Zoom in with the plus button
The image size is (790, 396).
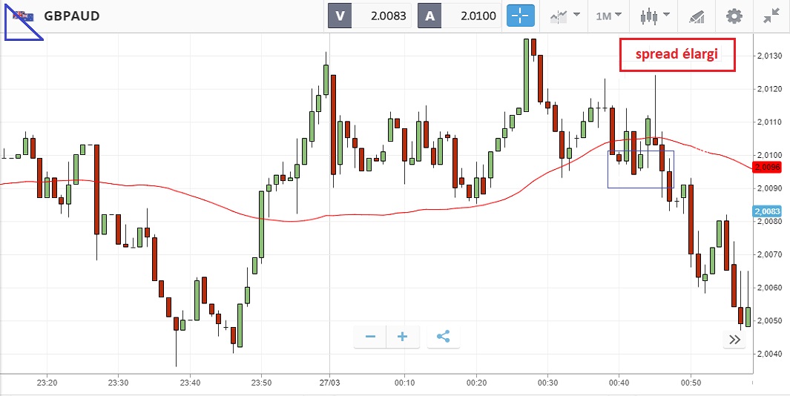[403, 337]
